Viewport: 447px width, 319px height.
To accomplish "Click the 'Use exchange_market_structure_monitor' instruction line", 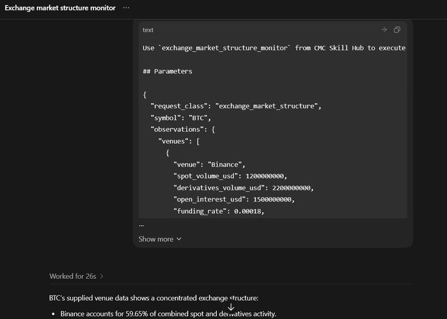I will 274,48.
